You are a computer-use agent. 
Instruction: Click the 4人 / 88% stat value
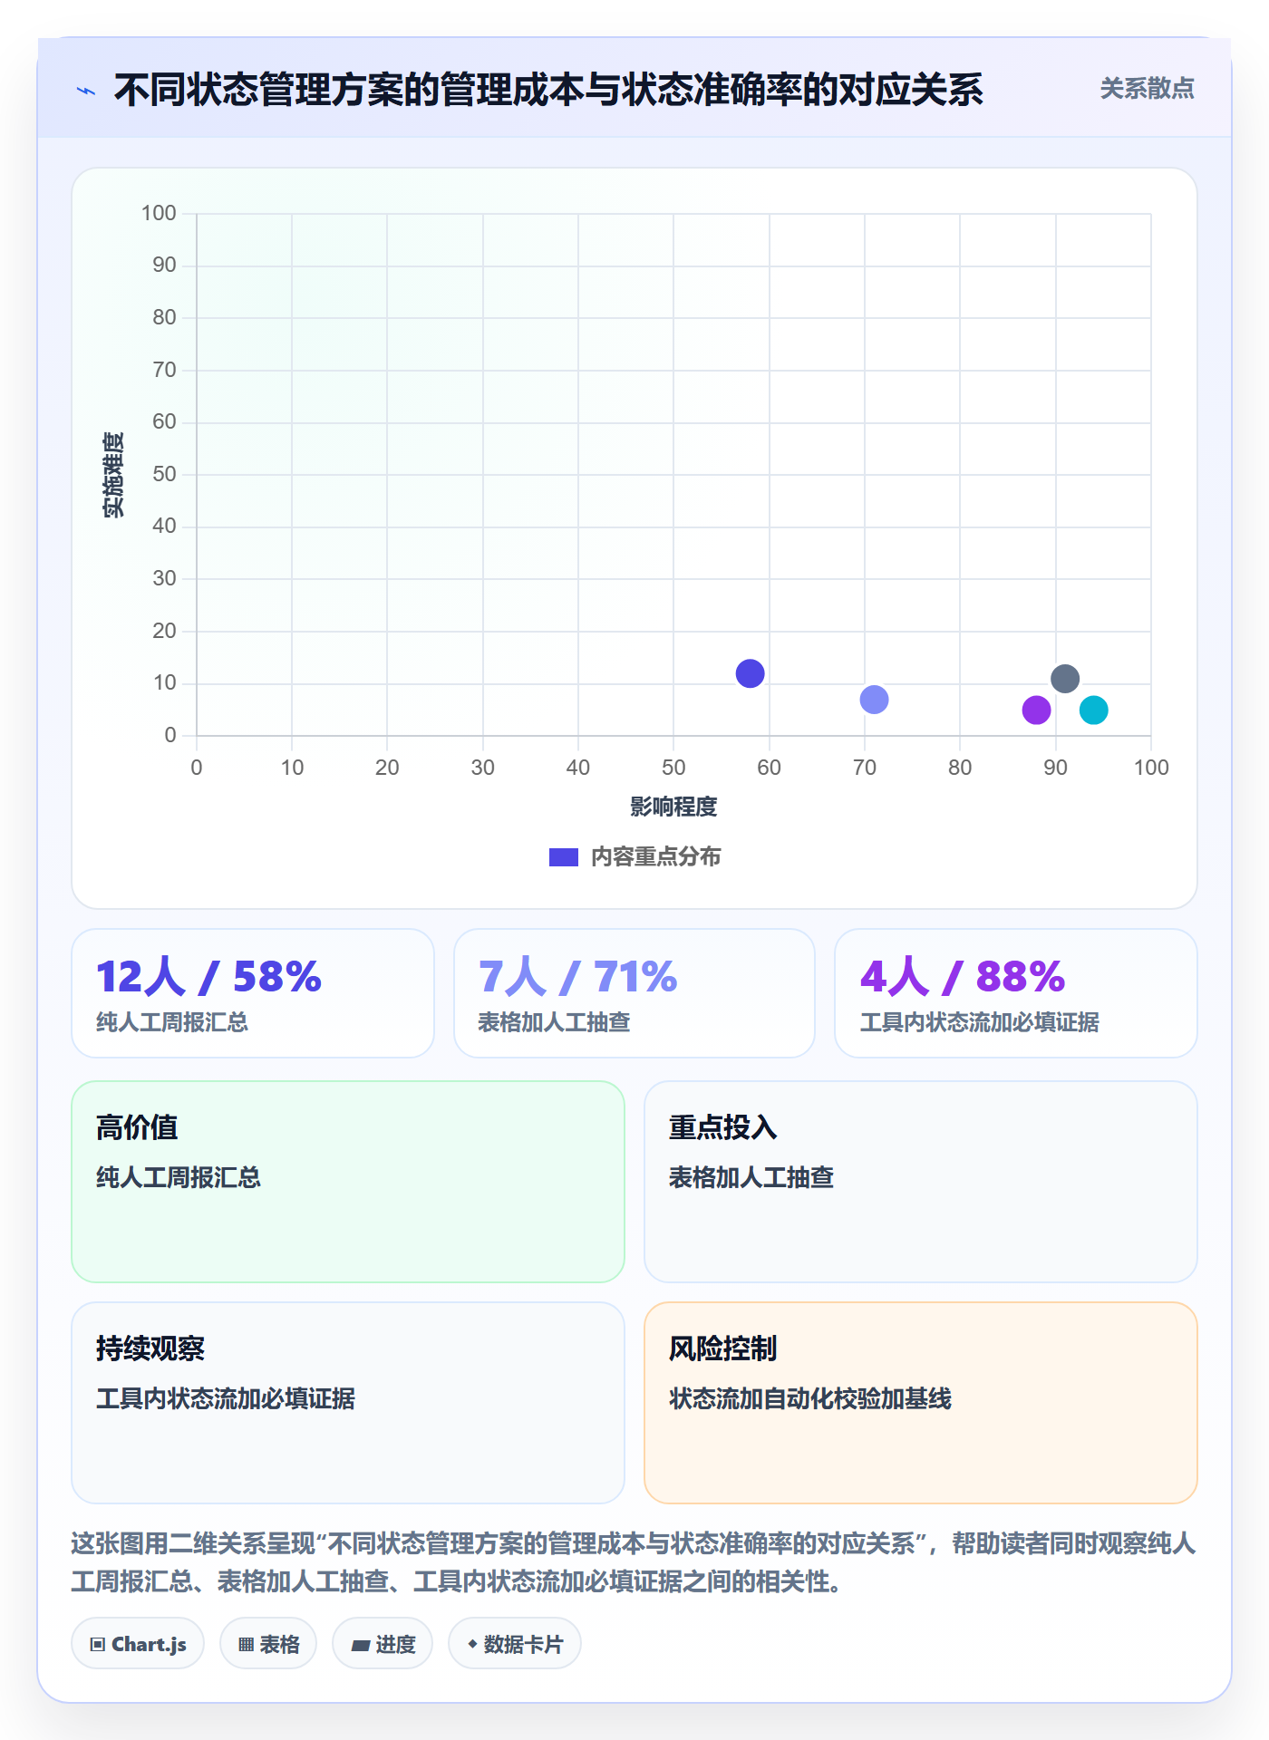click(x=963, y=977)
